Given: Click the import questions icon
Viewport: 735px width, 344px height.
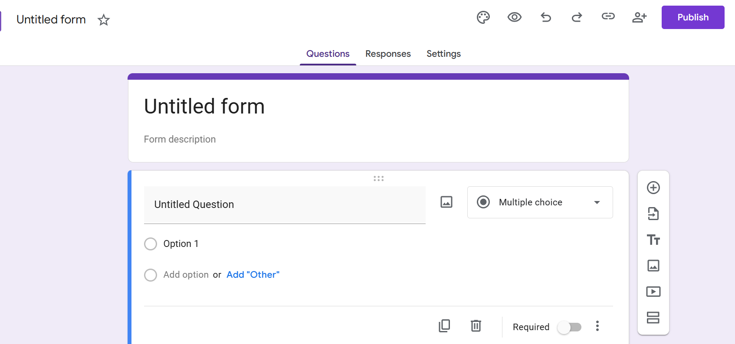Looking at the screenshot, I should coord(653,214).
